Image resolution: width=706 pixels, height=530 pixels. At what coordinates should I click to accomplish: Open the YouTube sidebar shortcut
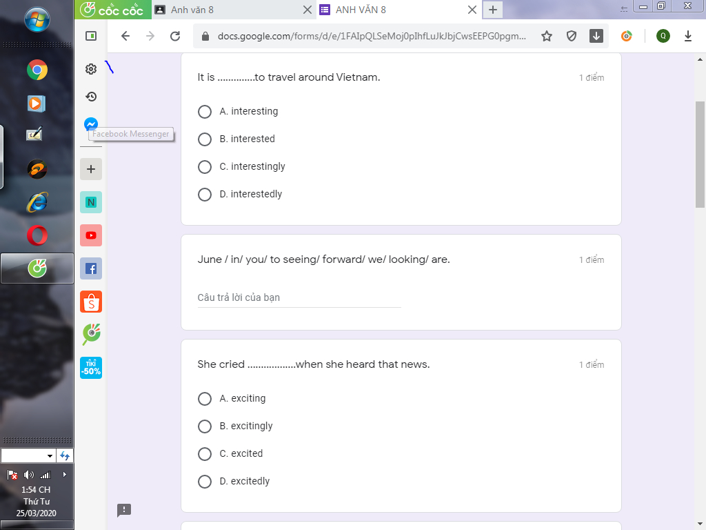tap(91, 235)
